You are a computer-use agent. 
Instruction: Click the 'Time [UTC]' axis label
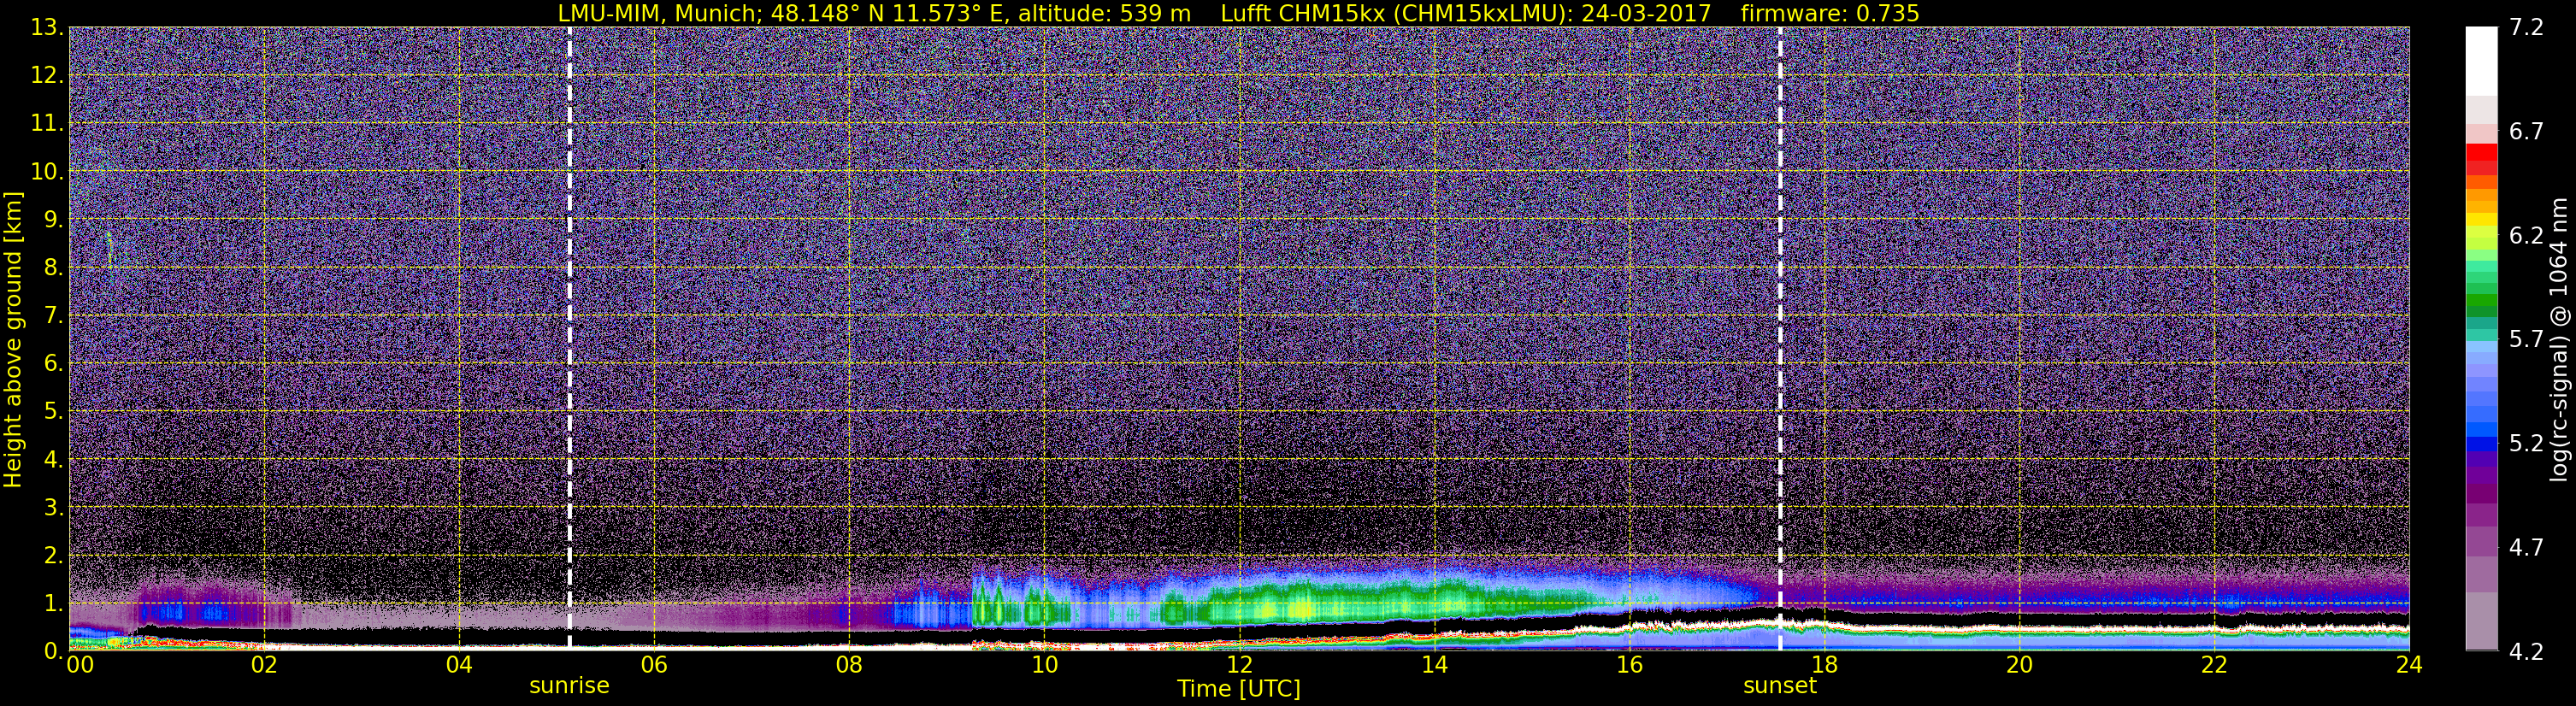pyautogui.click(x=1239, y=689)
